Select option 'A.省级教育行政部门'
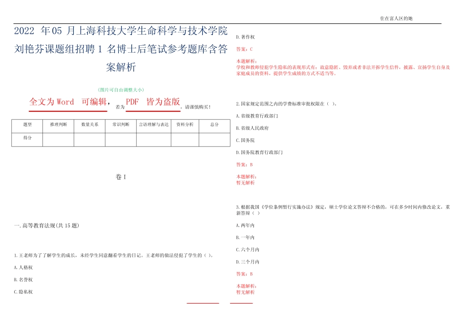The image size is (464, 328). [x=257, y=116]
